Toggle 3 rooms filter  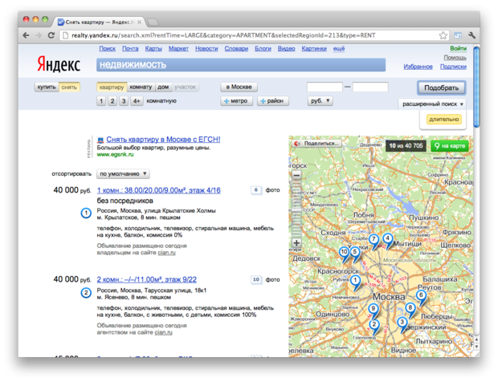click(124, 101)
